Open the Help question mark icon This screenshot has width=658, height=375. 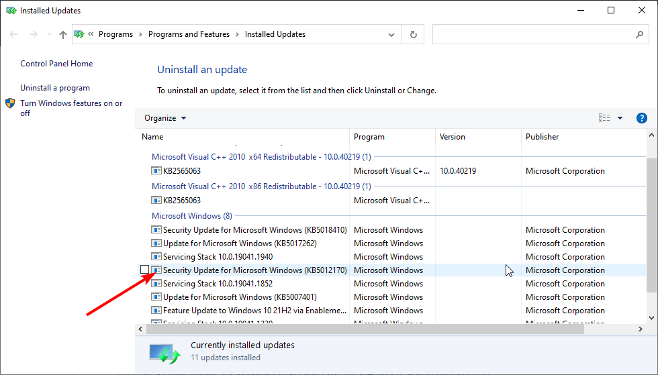(641, 118)
